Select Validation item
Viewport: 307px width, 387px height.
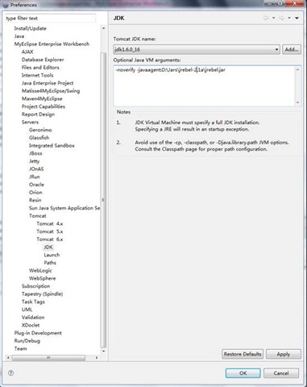33,317
